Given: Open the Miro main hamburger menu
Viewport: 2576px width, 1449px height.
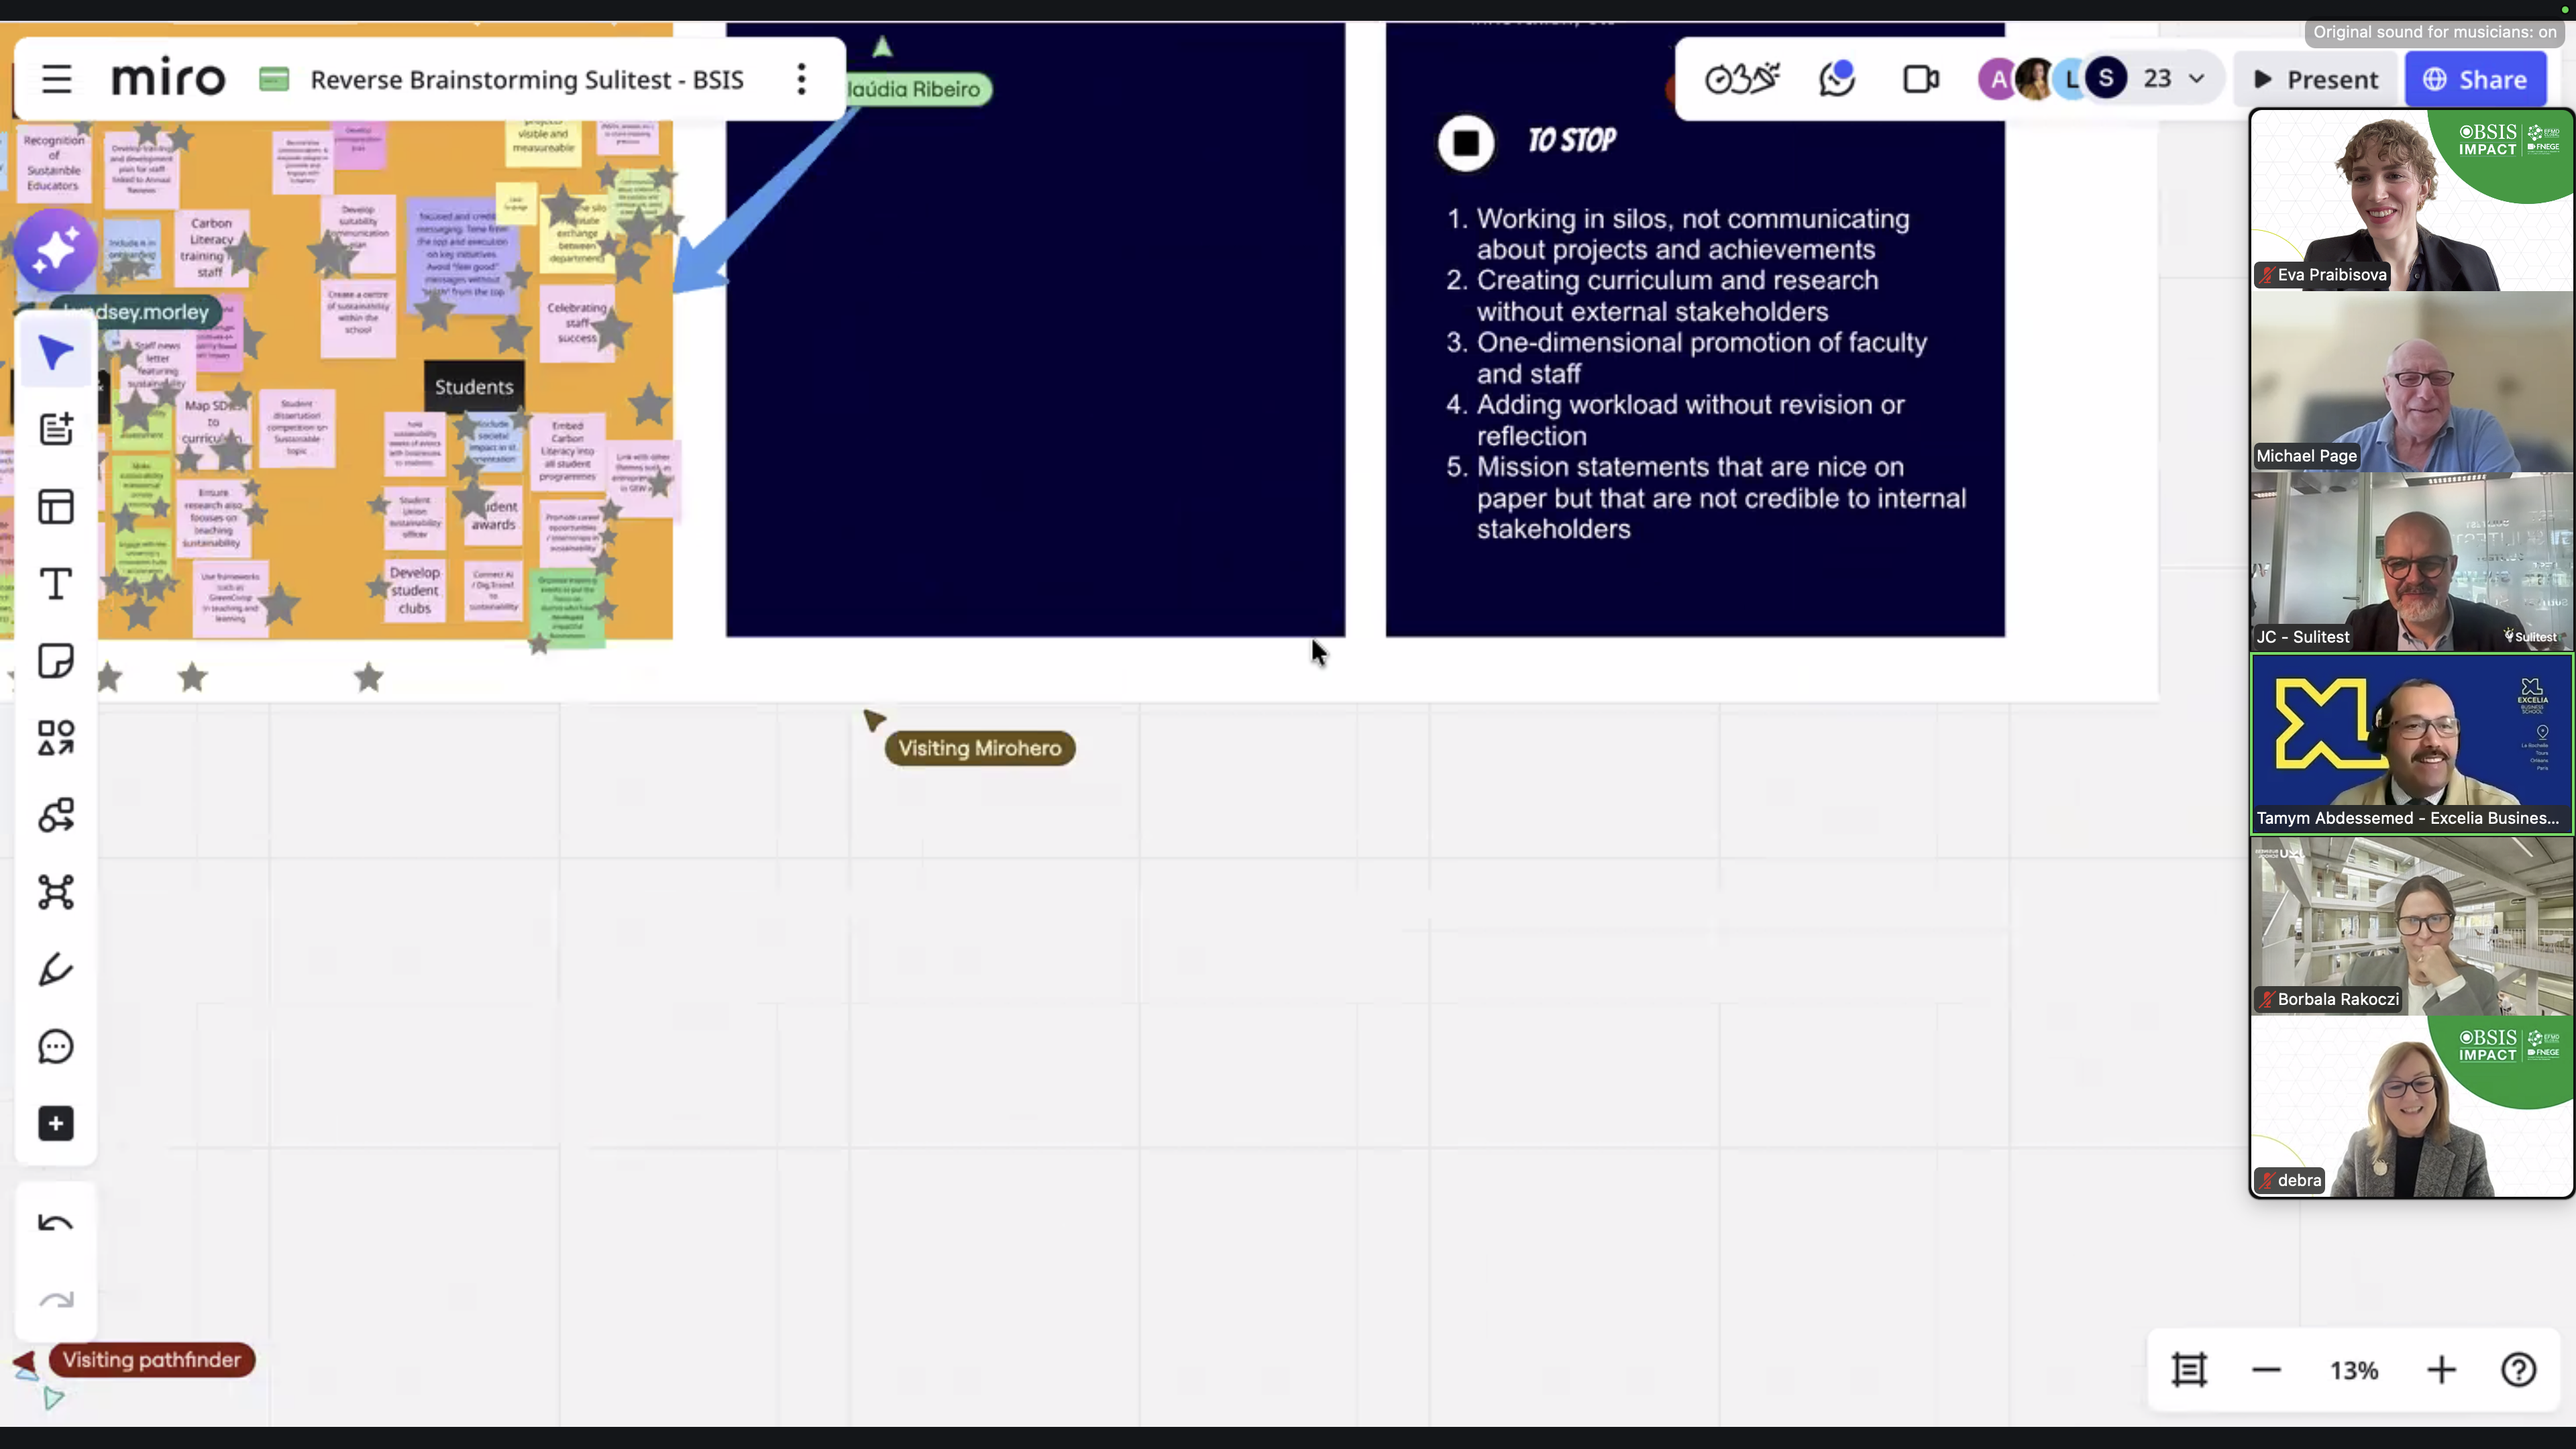Looking at the screenshot, I should [x=57, y=79].
